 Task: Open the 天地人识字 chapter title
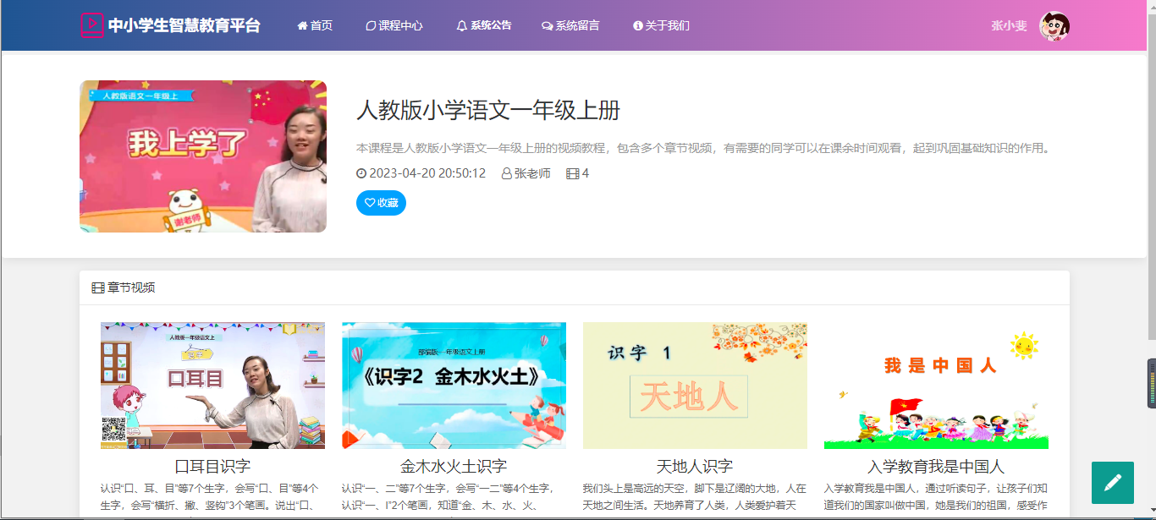coord(695,467)
